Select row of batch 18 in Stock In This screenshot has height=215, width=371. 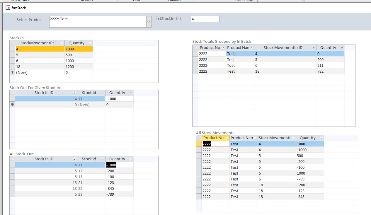click(x=12, y=66)
